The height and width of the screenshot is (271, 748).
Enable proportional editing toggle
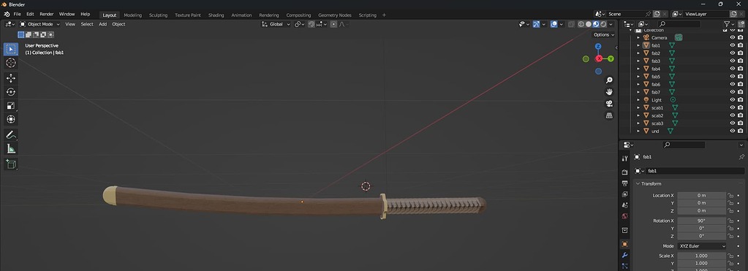333,24
